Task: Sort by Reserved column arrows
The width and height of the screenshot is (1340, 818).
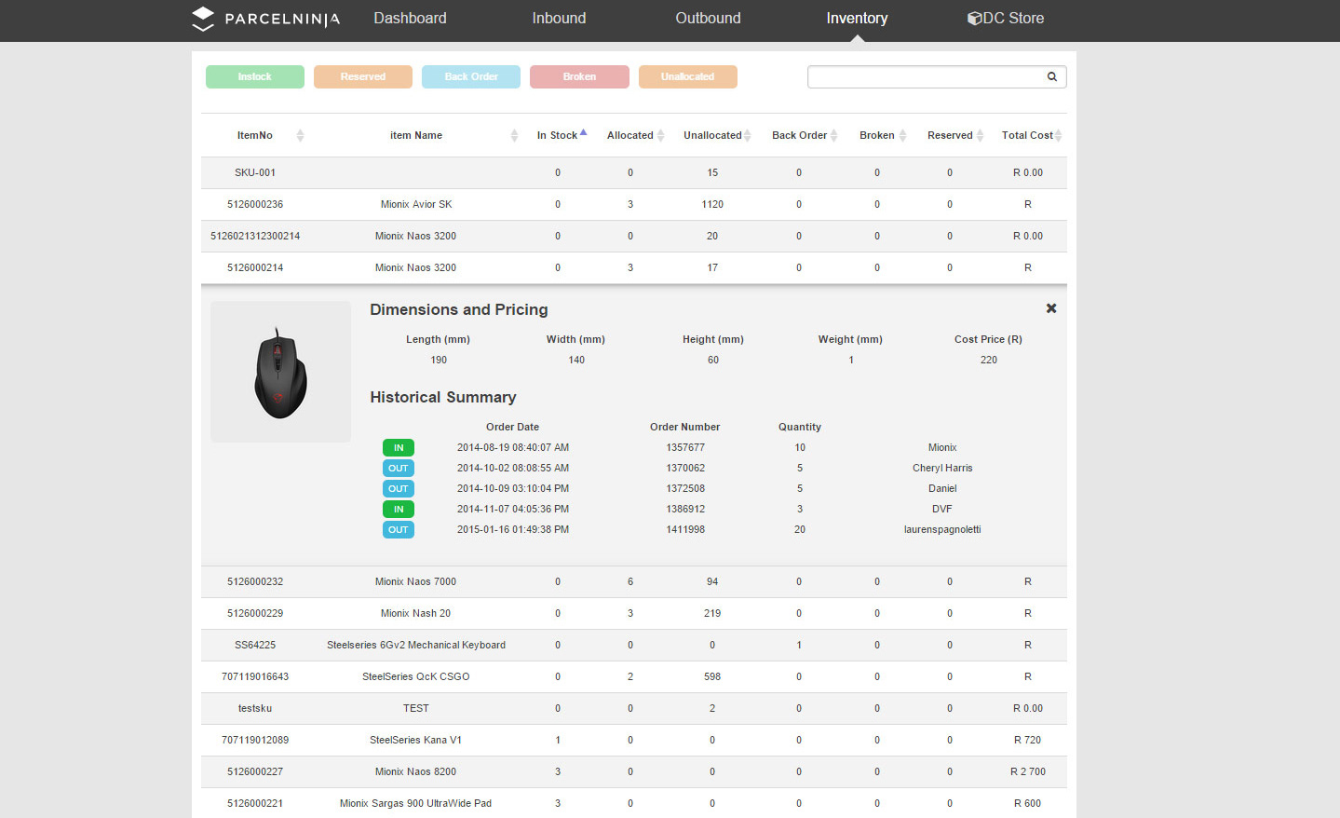Action: click(x=980, y=135)
